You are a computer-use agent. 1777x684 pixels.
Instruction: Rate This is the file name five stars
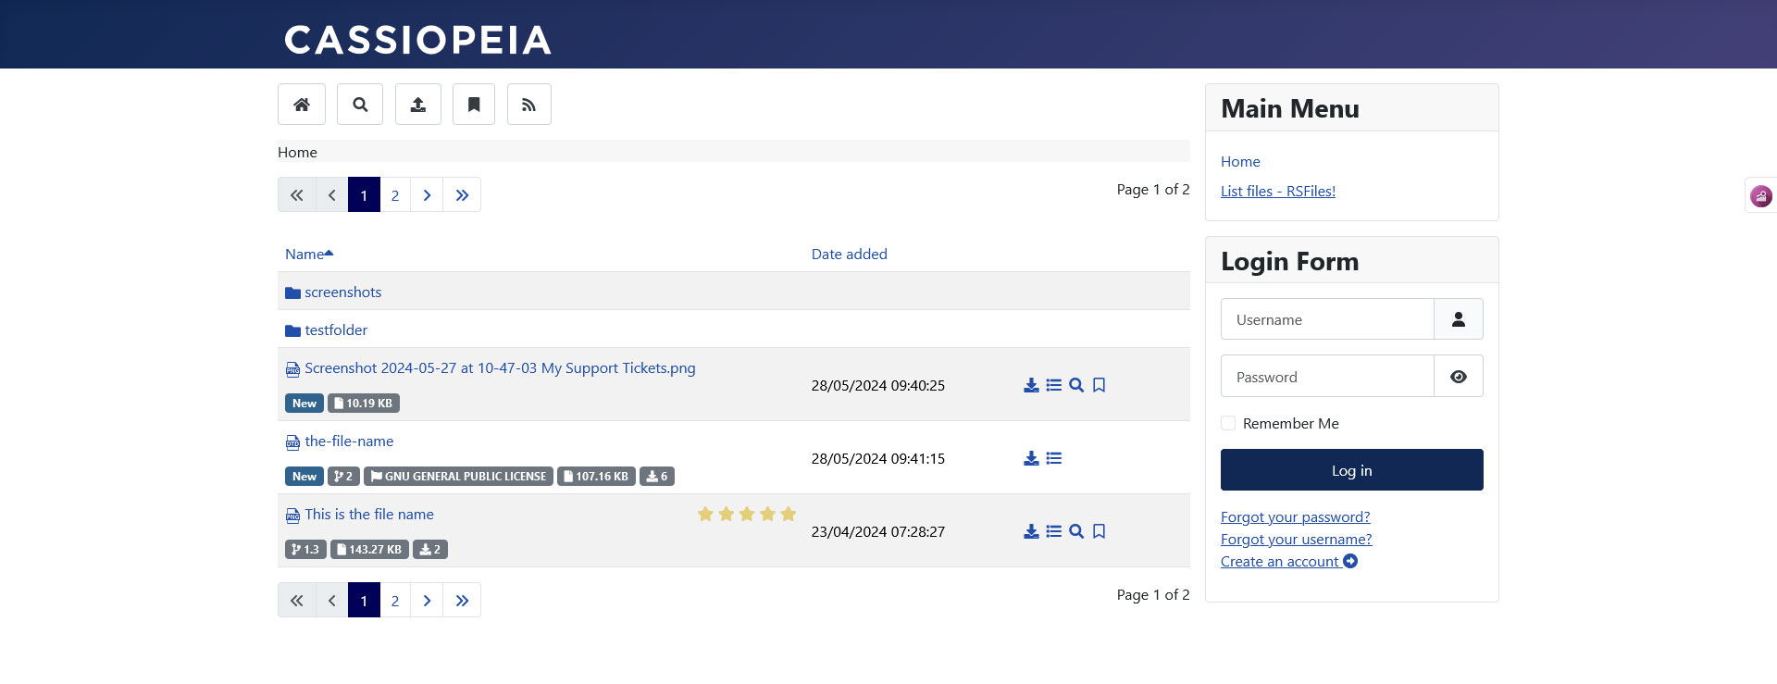[789, 514]
